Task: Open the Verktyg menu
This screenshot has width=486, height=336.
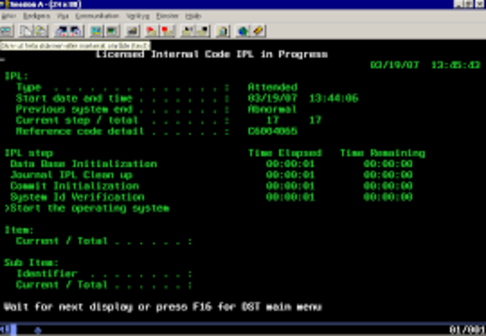Action: coord(137,16)
